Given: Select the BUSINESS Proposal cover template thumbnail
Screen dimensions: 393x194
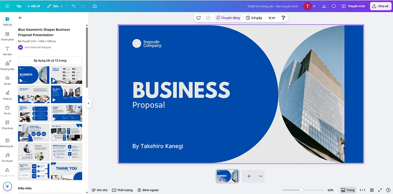Looking at the screenshot, I should pyautogui.click(x=34, y=75).
